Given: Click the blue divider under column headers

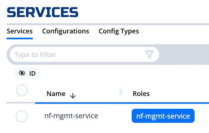Looking at the screenshot, I should click(121, 103).
